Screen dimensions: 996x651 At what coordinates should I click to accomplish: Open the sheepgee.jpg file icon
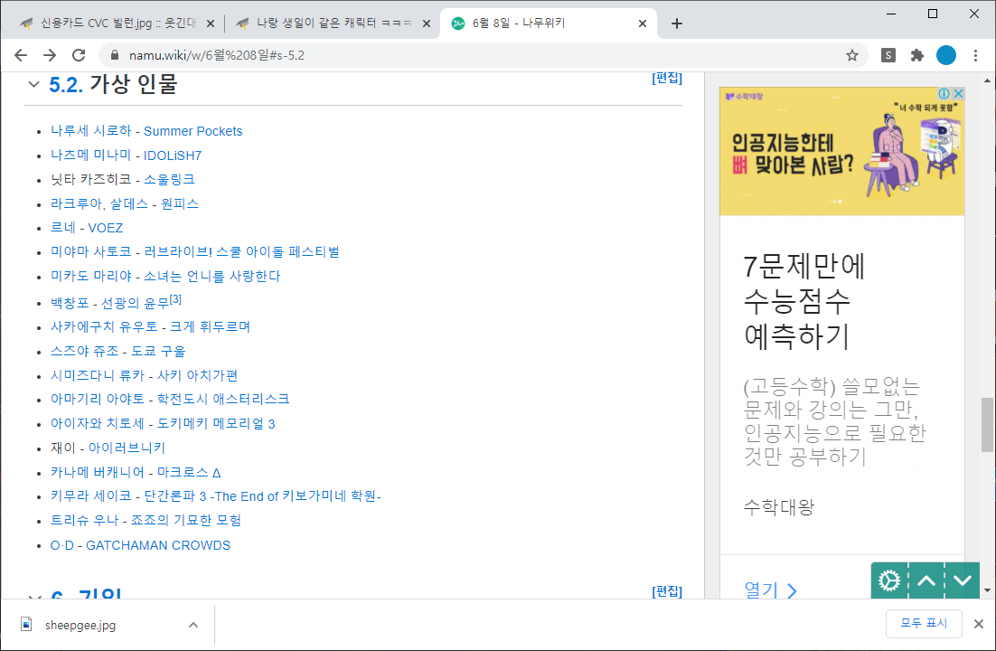coord(26,624)
